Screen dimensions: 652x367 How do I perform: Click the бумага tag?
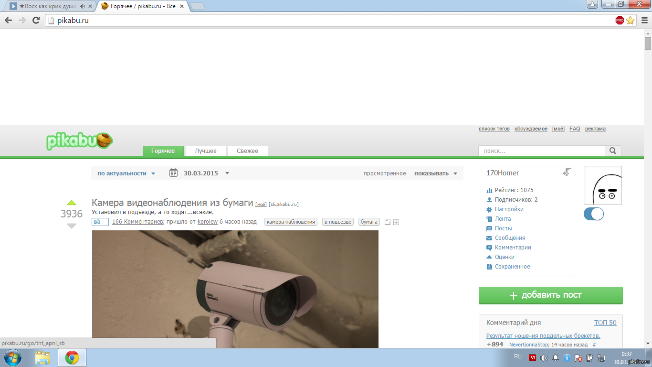coord(369,222)
